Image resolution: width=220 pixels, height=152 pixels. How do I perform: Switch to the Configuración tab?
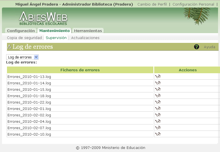[21, 31]
